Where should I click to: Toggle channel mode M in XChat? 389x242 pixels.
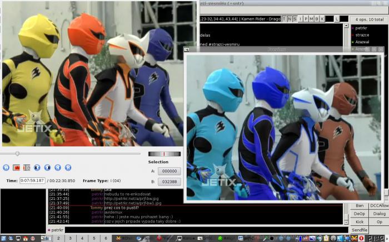pos(311,19)
